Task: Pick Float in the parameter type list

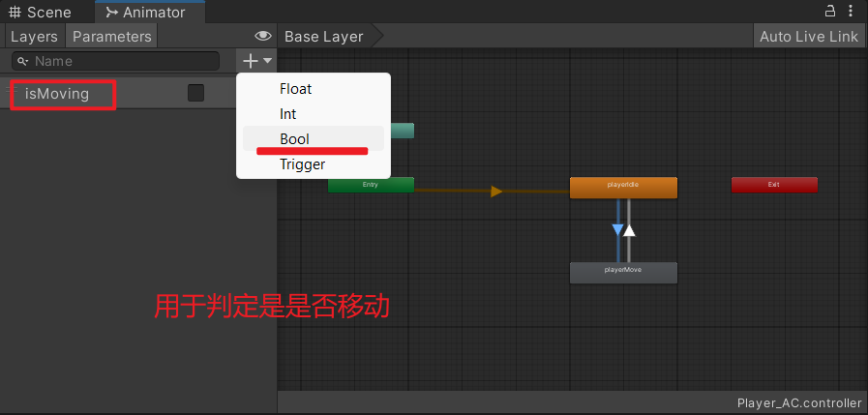Action: point(295,88)
